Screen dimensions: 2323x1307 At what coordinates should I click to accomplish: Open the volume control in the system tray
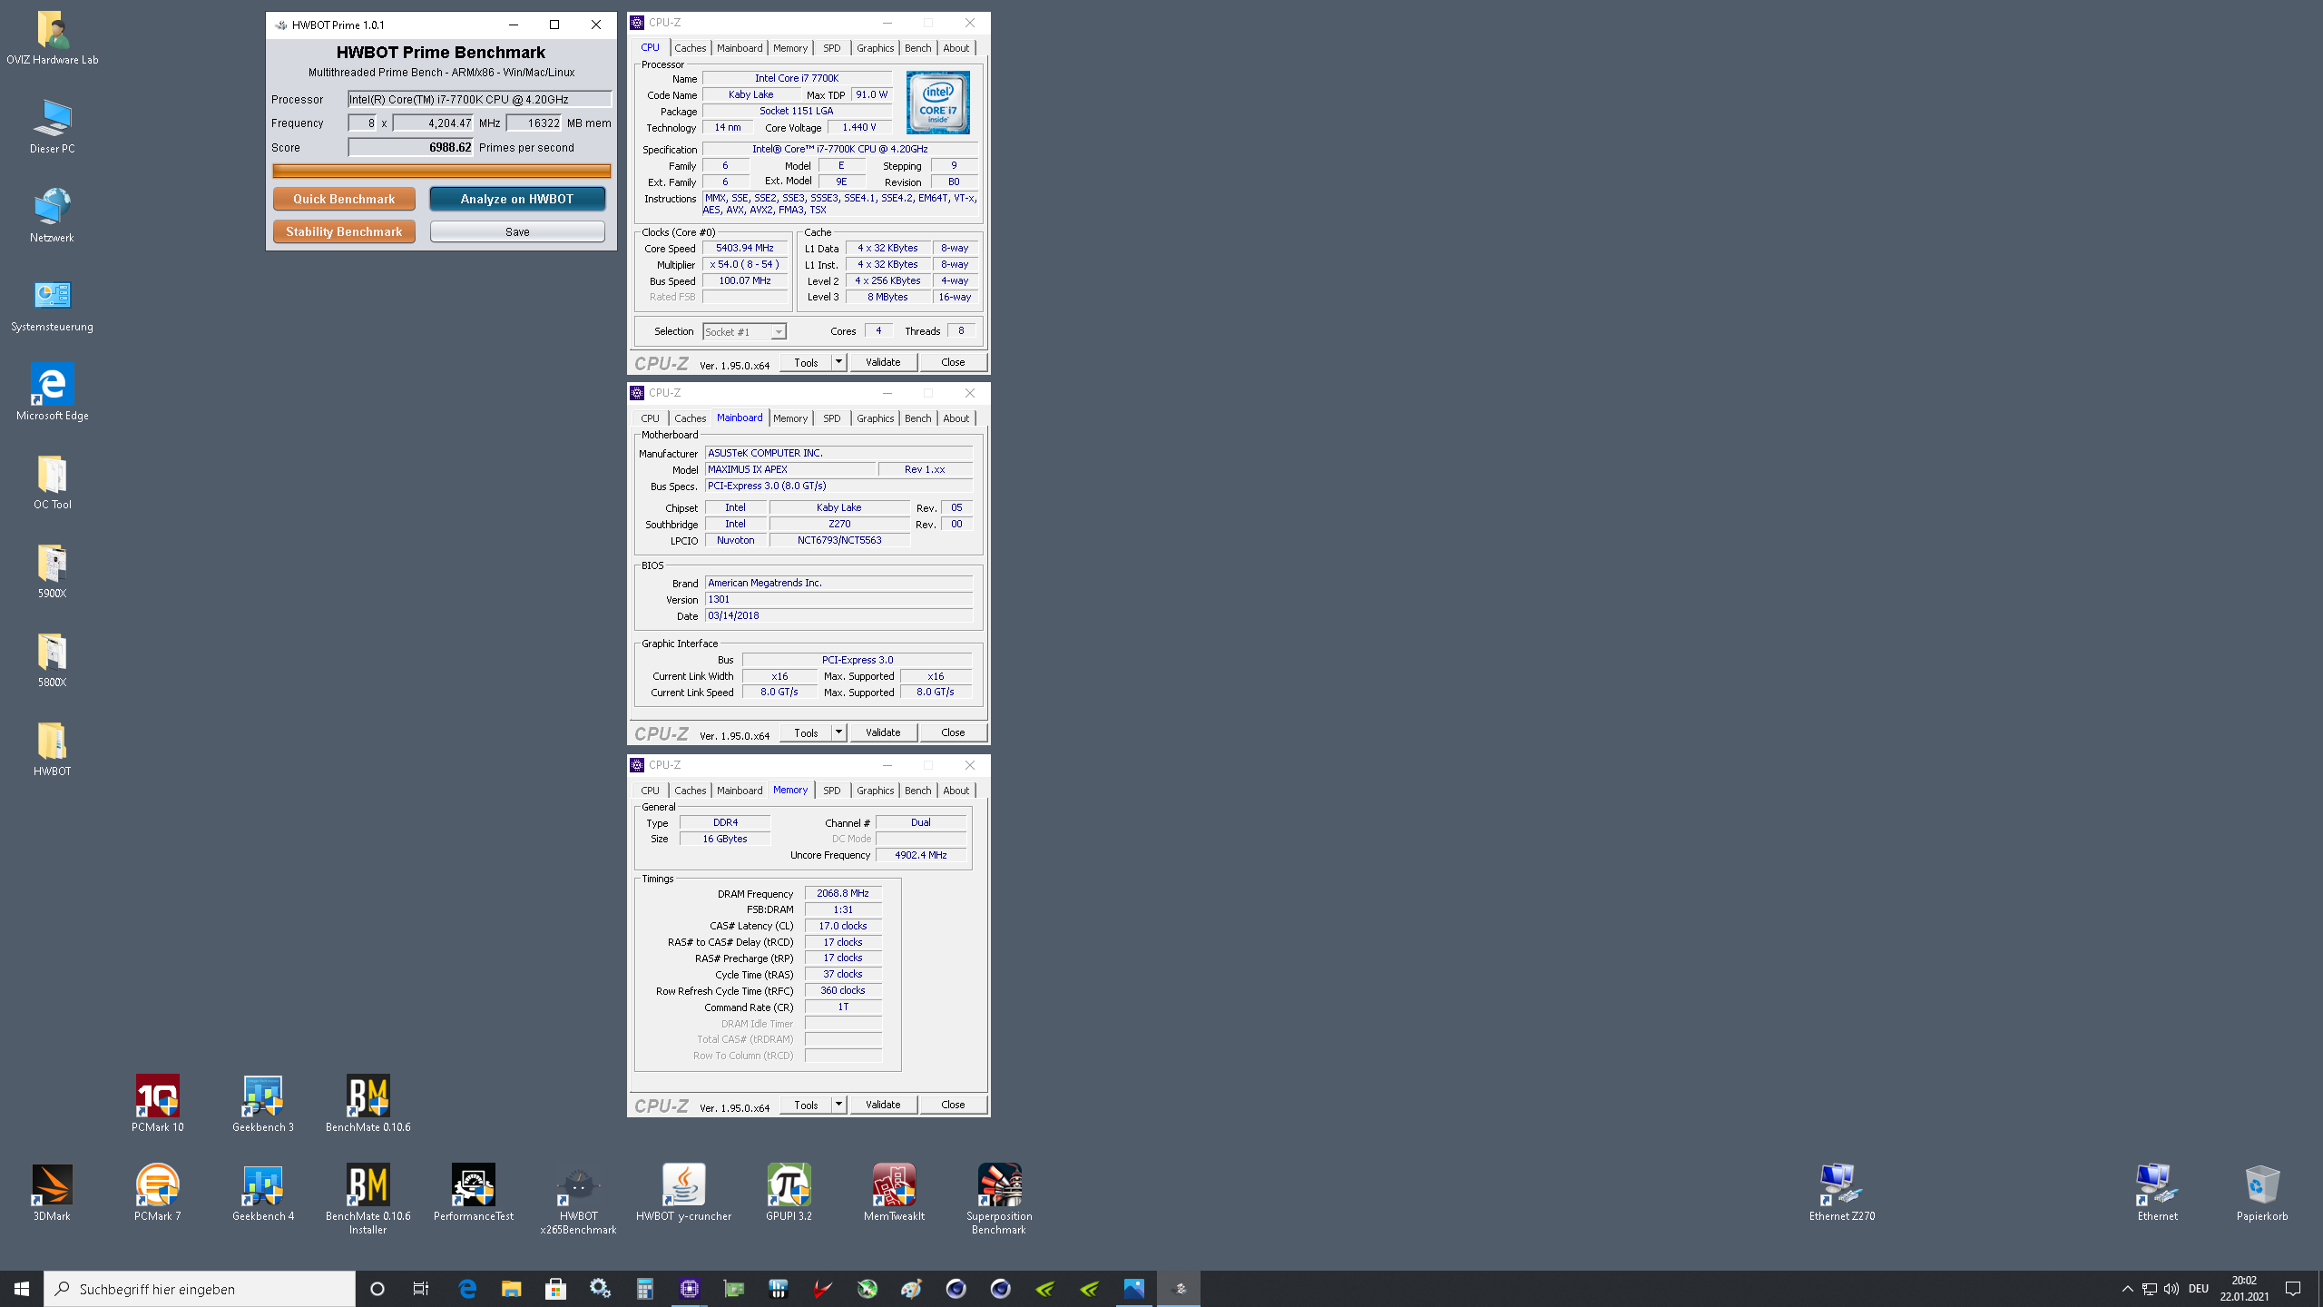2171,1288
